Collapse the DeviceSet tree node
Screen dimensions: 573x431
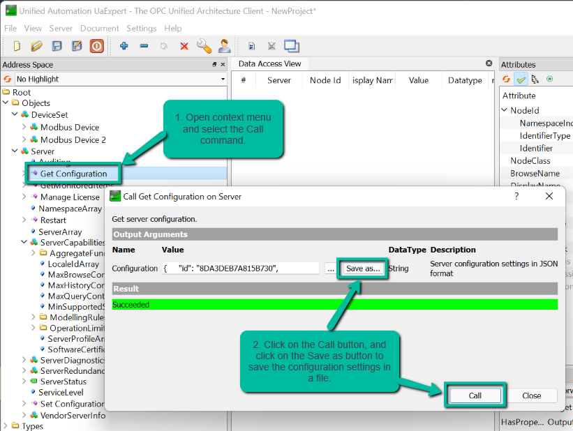15,115
